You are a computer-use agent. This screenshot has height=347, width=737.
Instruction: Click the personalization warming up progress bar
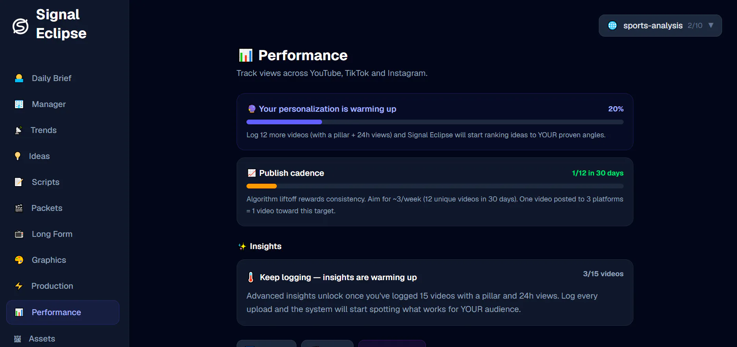435,122
